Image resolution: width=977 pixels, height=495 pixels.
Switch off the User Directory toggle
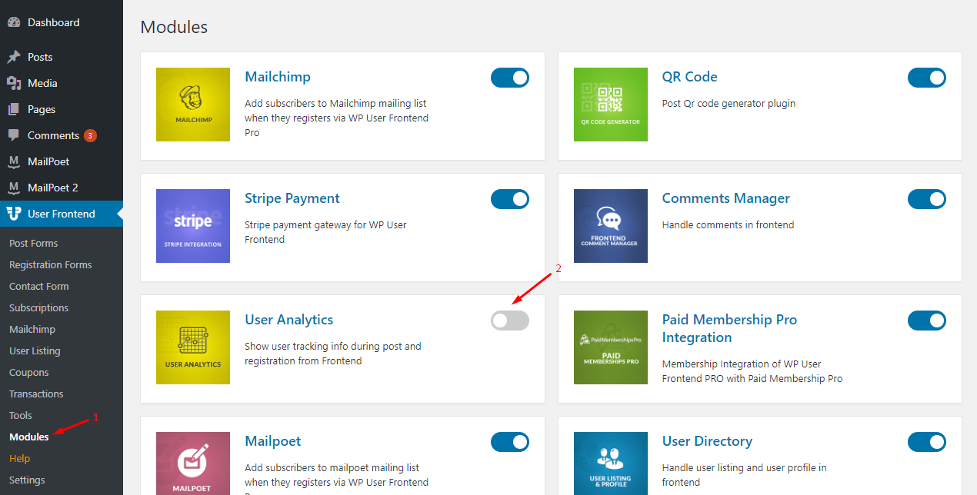(927, 442)
